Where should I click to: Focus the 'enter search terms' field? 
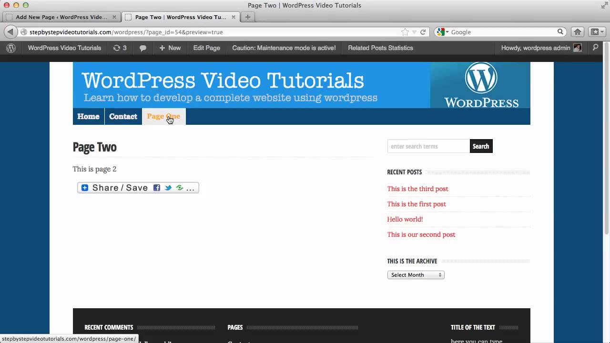click(428, 146)
